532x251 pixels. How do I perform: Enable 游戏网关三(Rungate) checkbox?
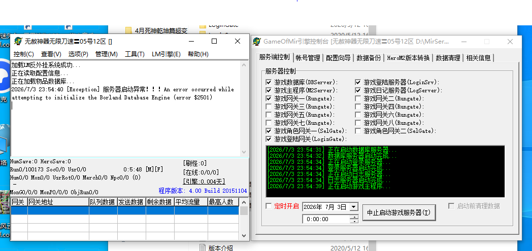tap(269, 106)
